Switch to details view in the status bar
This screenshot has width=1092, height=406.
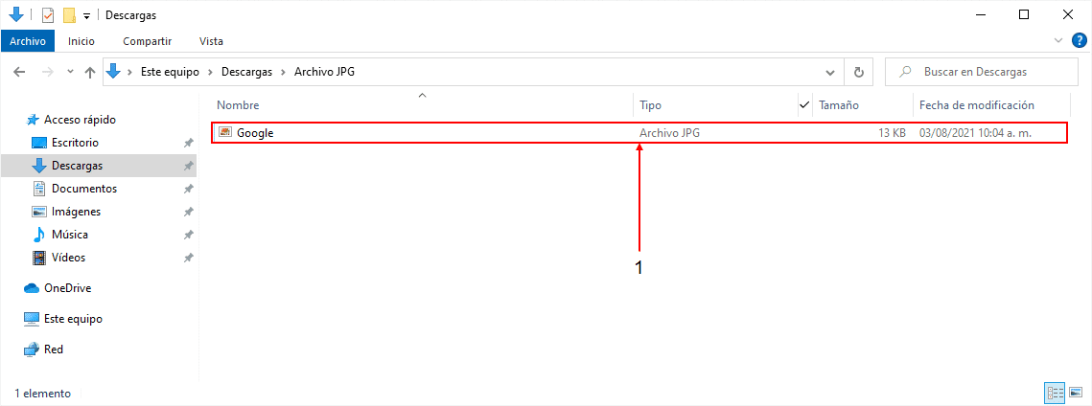(x=1055, y=393)
